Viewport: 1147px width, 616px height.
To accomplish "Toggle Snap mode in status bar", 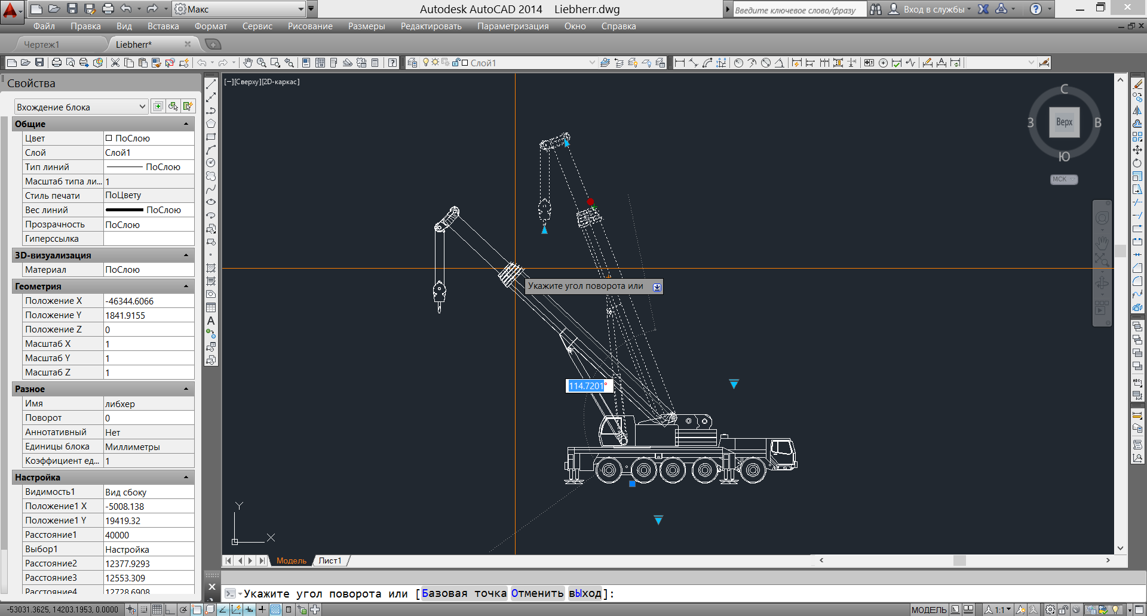I will coord(144,609).
